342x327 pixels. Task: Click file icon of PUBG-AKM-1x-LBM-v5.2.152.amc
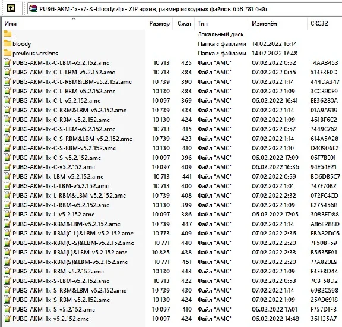click(x=7, y=177)
